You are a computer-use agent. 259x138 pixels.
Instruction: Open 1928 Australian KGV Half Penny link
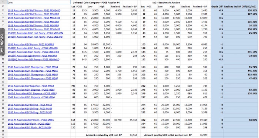(x=33, y=26)
